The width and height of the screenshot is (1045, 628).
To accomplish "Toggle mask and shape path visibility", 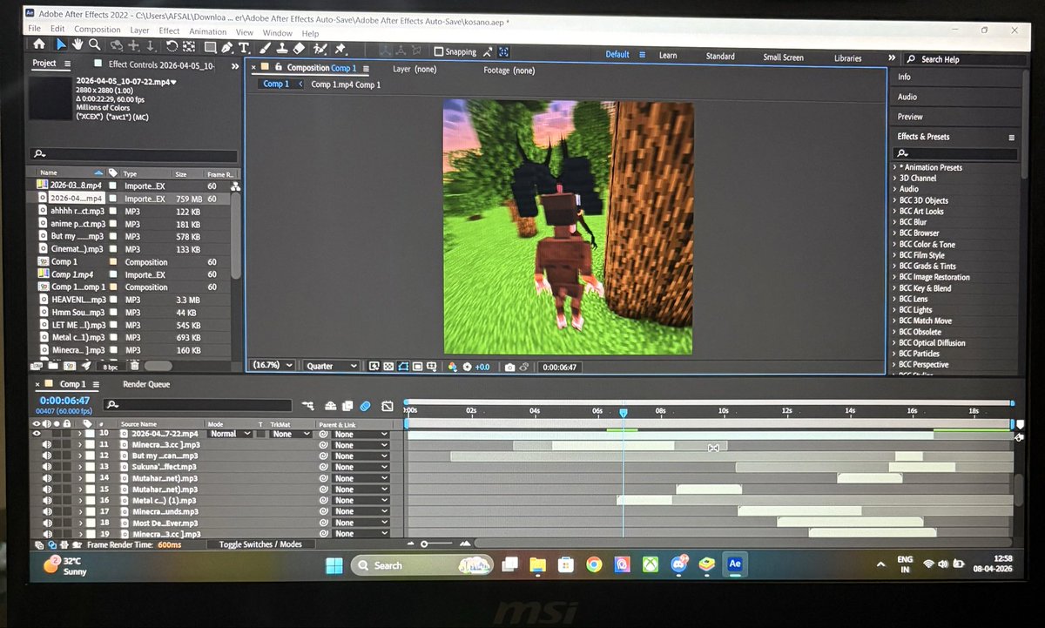I will 403,367.
